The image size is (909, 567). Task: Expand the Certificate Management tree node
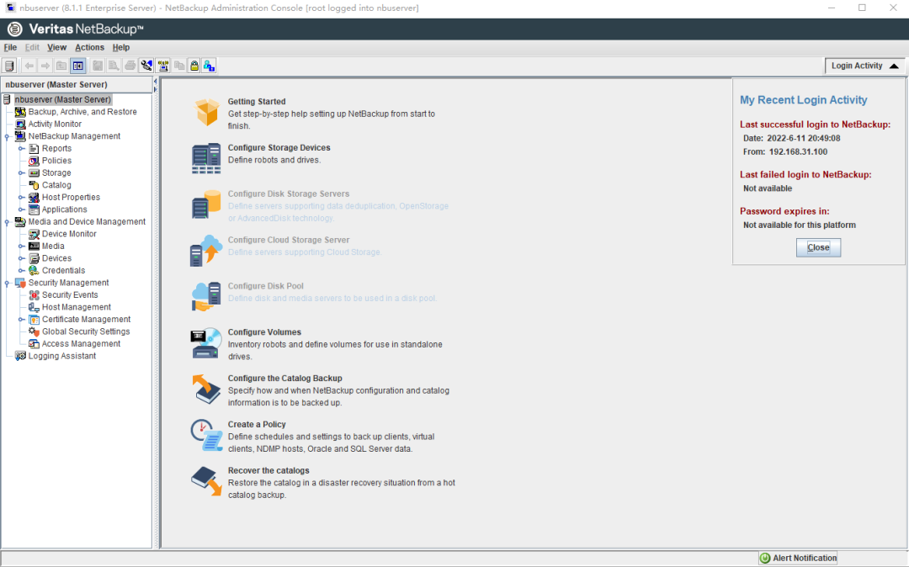tap(21, 320)
